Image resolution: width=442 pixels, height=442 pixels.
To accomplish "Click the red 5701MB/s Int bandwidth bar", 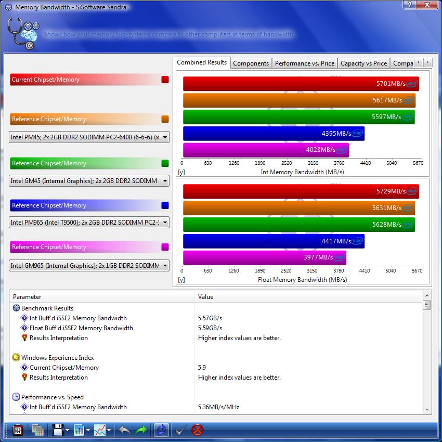I will pos(301,84).
